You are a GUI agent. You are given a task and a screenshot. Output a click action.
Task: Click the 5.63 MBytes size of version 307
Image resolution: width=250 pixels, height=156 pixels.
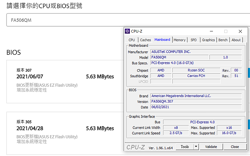[x=100, y=77]
